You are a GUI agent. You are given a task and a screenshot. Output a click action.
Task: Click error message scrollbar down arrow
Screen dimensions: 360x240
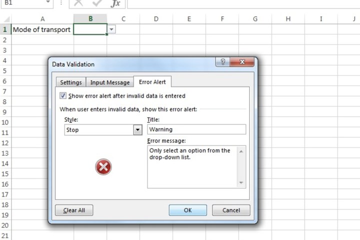pos(242,183)
